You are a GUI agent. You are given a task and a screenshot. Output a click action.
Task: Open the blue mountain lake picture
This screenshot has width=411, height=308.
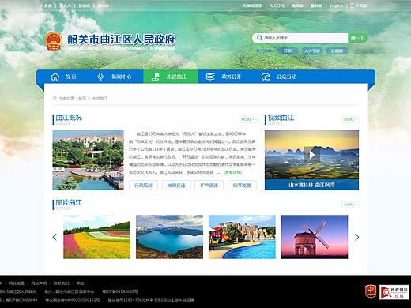tap(169, 237)
